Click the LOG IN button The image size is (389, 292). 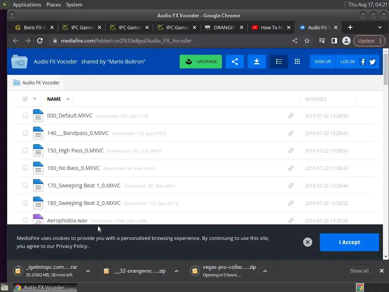point(347,62)
